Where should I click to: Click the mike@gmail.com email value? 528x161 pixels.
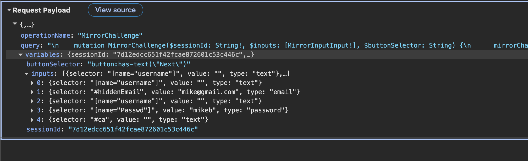point(208,92)
